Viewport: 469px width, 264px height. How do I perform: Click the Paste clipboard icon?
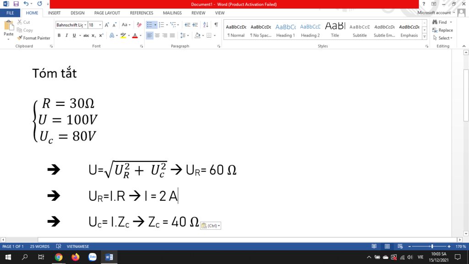tap(9, 26)
